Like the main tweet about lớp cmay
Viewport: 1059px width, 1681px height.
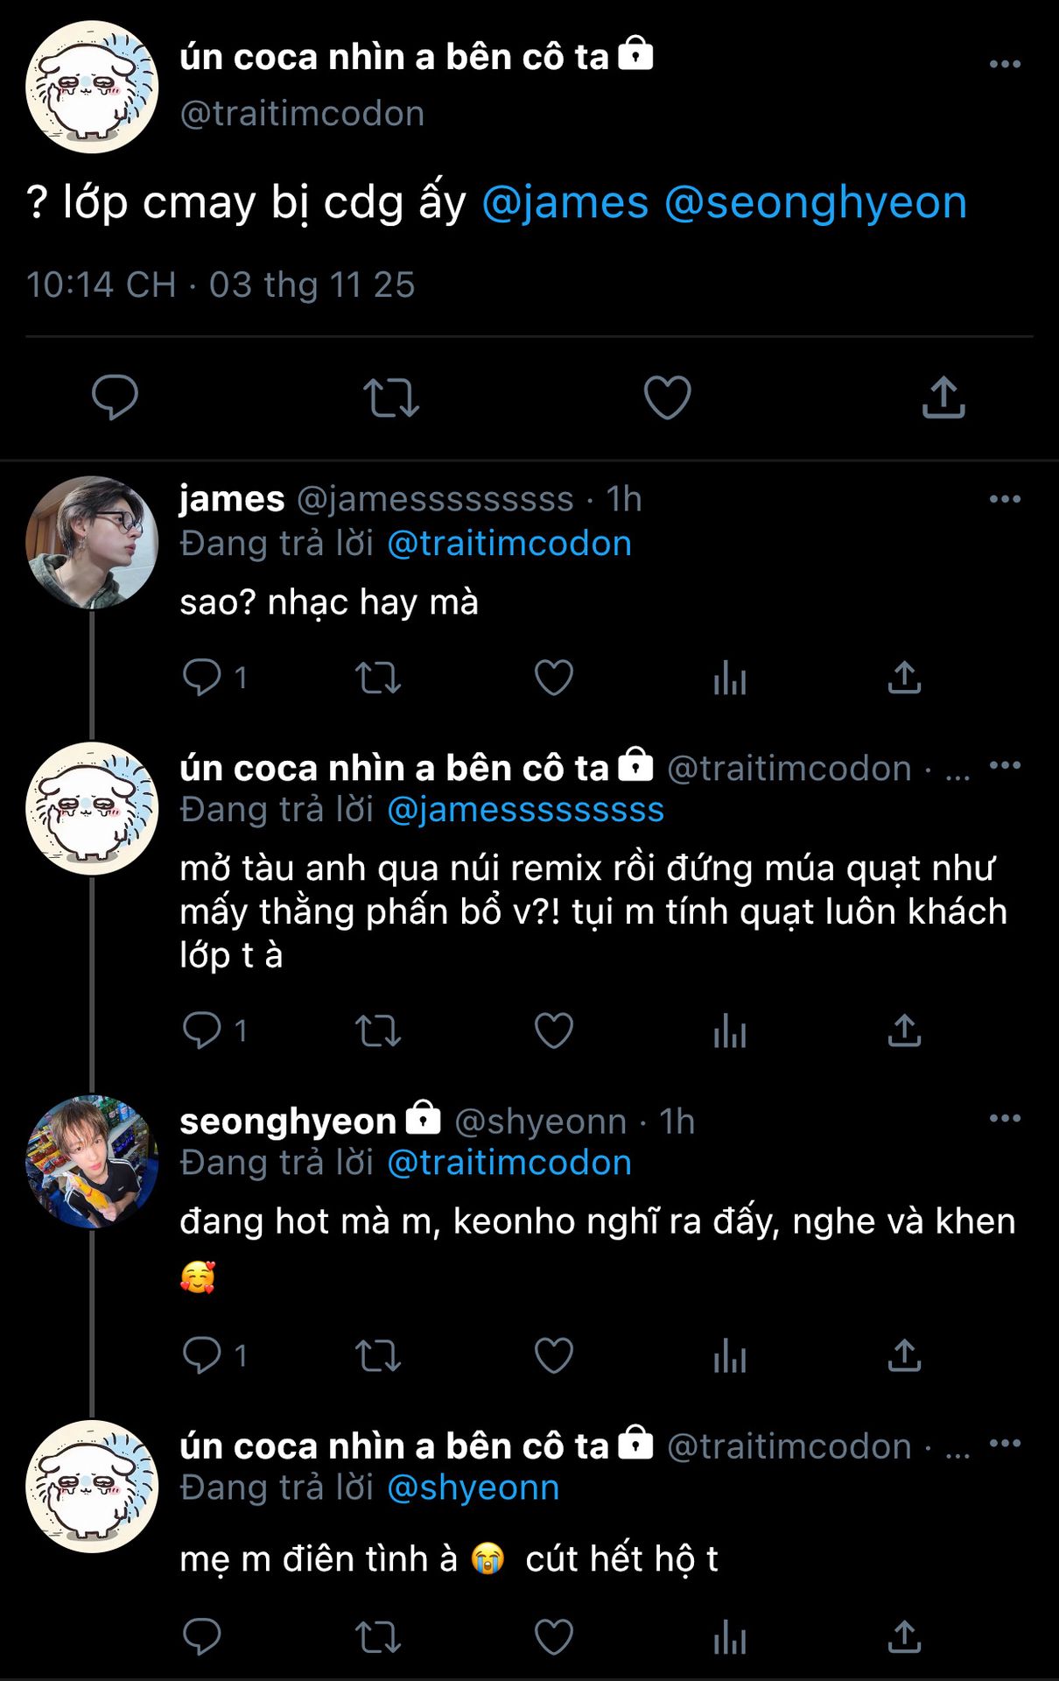[x=667, y=397]
